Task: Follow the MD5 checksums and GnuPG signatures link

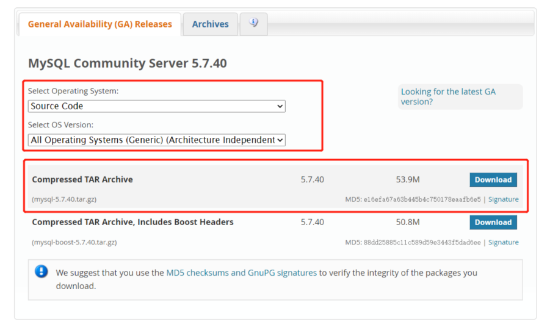Action: (241, 273)
